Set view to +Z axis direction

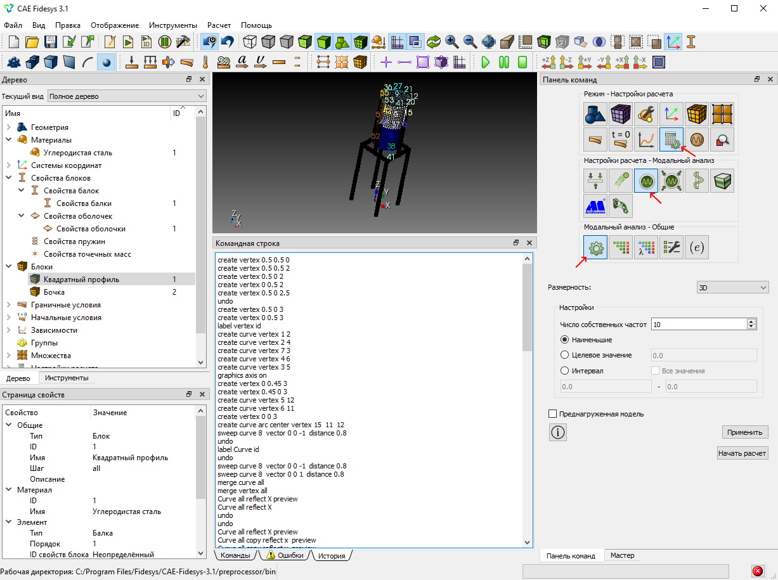[x=548, y=62]
